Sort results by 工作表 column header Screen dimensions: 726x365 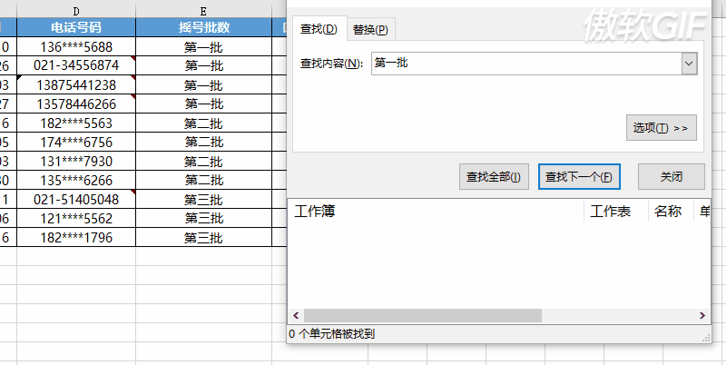tap(616, 212)
